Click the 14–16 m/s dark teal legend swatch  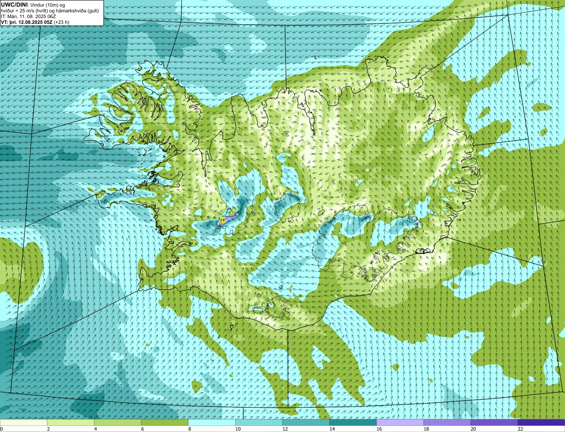coord(353,423)
